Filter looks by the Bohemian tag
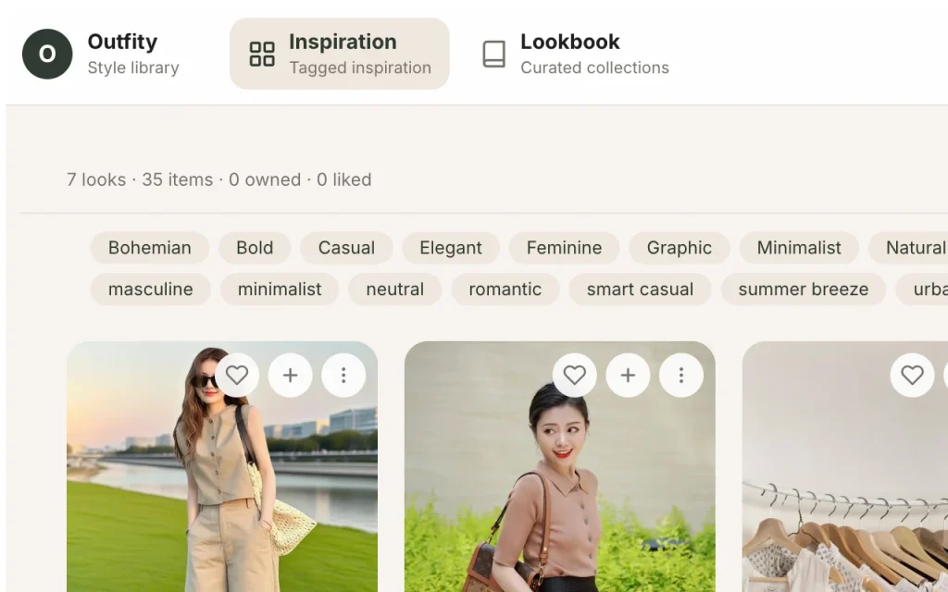The height and width of the screenshot is (592, 948). (x=150, y=248)
